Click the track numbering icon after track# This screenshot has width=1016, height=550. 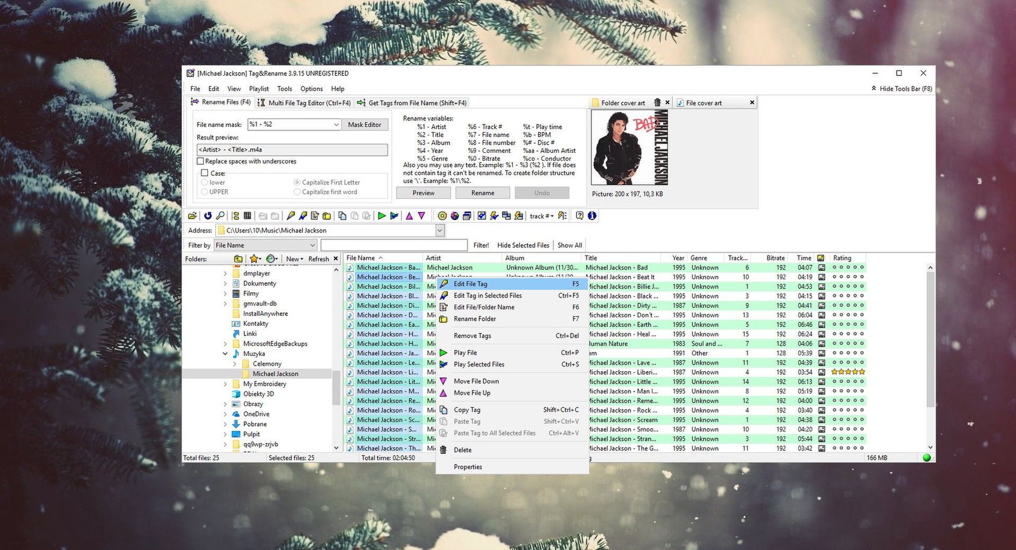click(x=562, y=216)
